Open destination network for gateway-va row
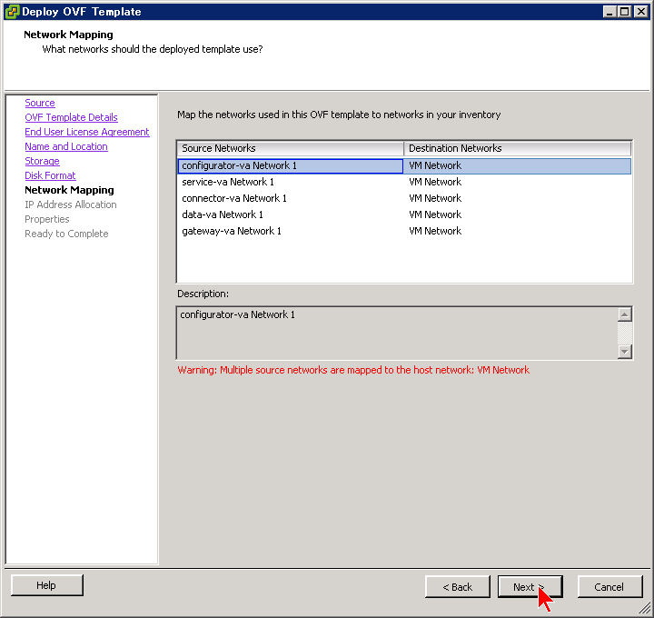654x618 pixels. 517,231
